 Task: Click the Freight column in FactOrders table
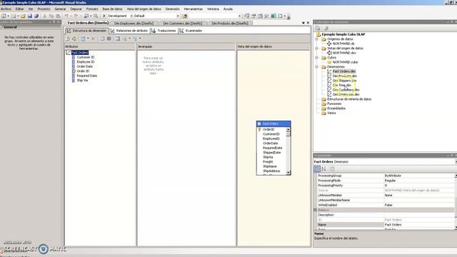[x=268, y=162]
